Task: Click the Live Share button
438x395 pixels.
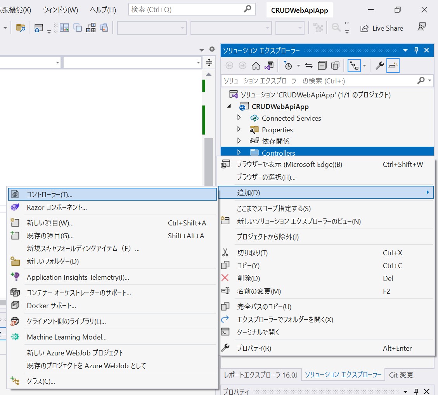Action: (382, 28)
